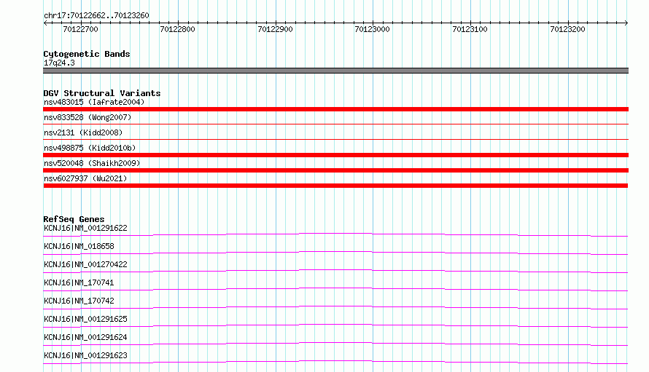The image size is (649, 372).
Task: Open transcript KCNJ16|NM_170741
Action: (x=79, y=282)
